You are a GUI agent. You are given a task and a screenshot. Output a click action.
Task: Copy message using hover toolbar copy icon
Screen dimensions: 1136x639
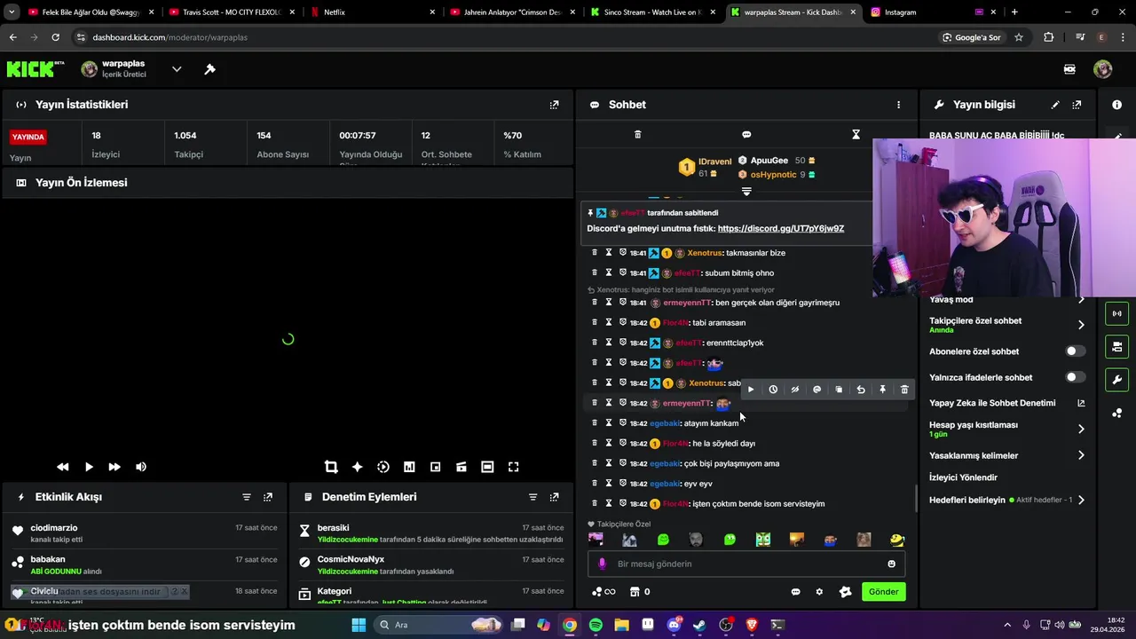point(839,390)
